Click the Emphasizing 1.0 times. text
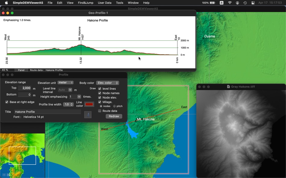The image size is (286, 178). point(17,20)
